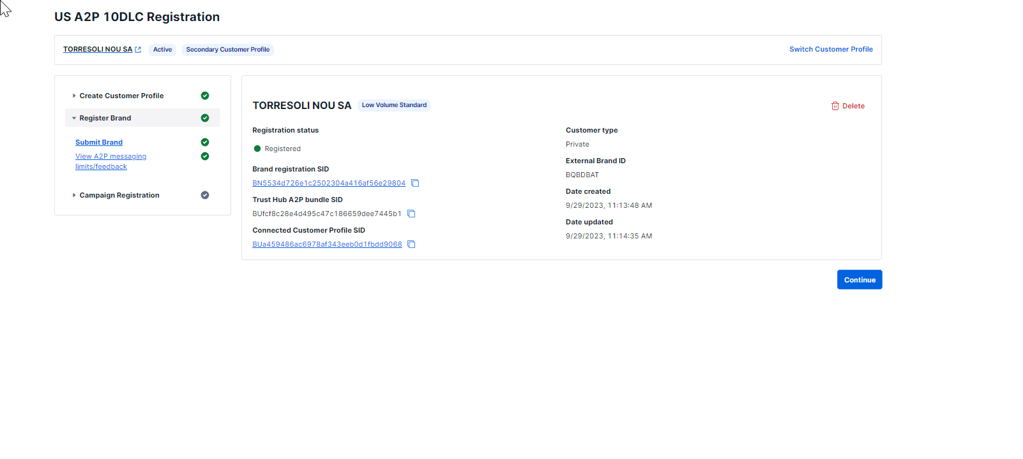1023x459 pixels.
Task: Click copy icon next to Brand registration SID
Action: coord(415,184)
